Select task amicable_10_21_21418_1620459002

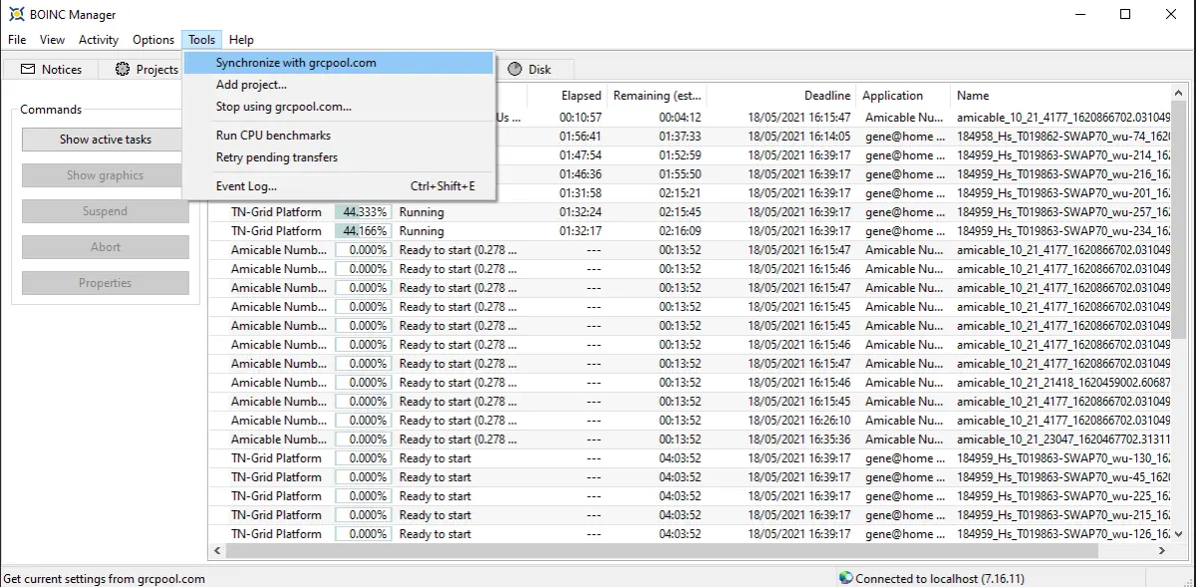click(x=1062, y=383)
